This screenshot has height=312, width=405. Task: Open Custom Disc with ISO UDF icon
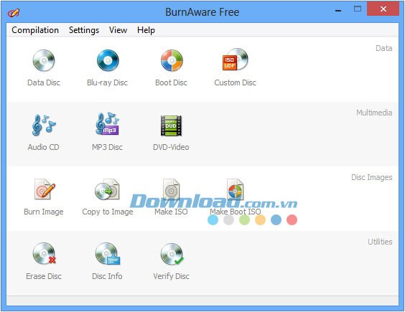click(235, 60)
